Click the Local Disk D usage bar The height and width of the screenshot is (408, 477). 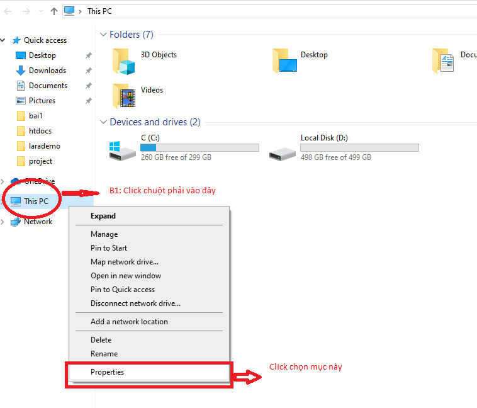coord(359,148)
